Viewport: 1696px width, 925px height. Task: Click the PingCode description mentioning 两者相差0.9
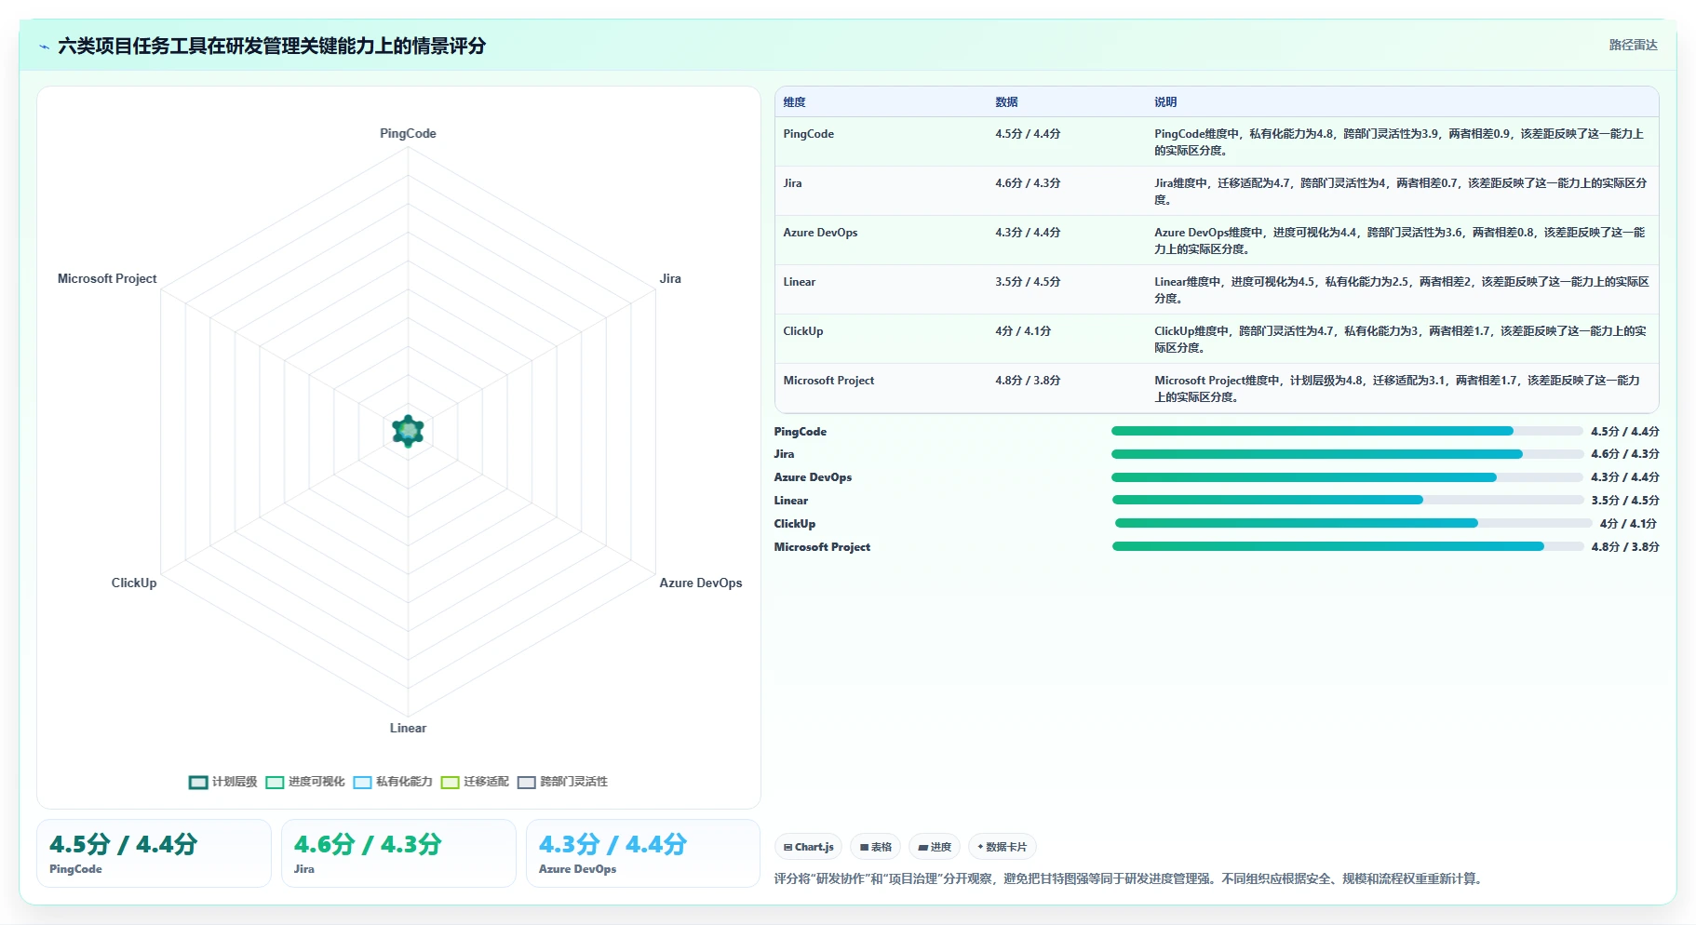(x=1399, y=142)
